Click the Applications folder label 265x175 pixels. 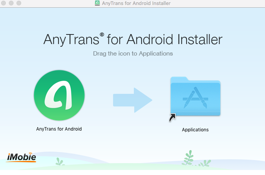(195, 130)
